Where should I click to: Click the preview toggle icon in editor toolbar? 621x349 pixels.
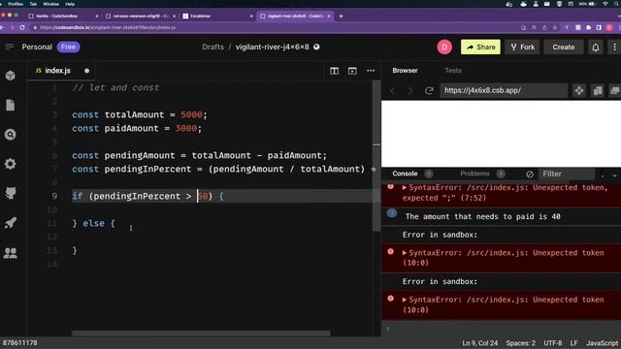click(x=352, y=71)
